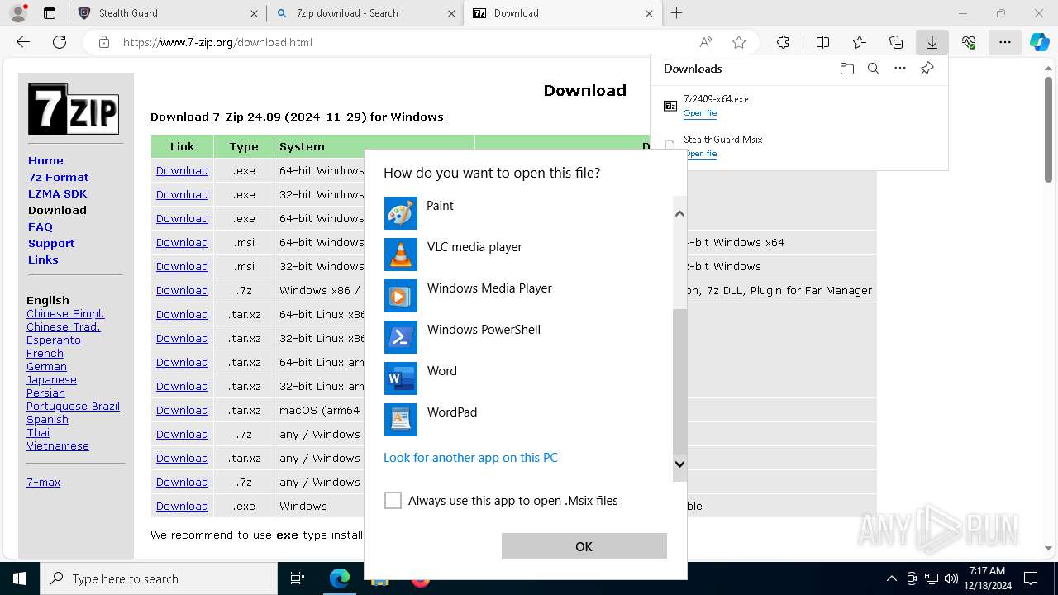Toggle Split screen icon
This screenshot has width=1058, height=595.
823,42
